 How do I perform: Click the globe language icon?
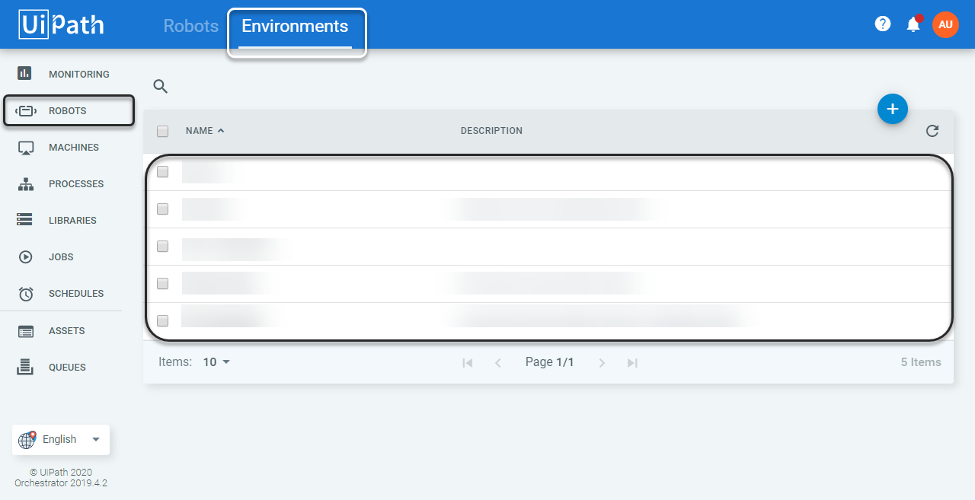pyautogui.click(x=27, y=439)
